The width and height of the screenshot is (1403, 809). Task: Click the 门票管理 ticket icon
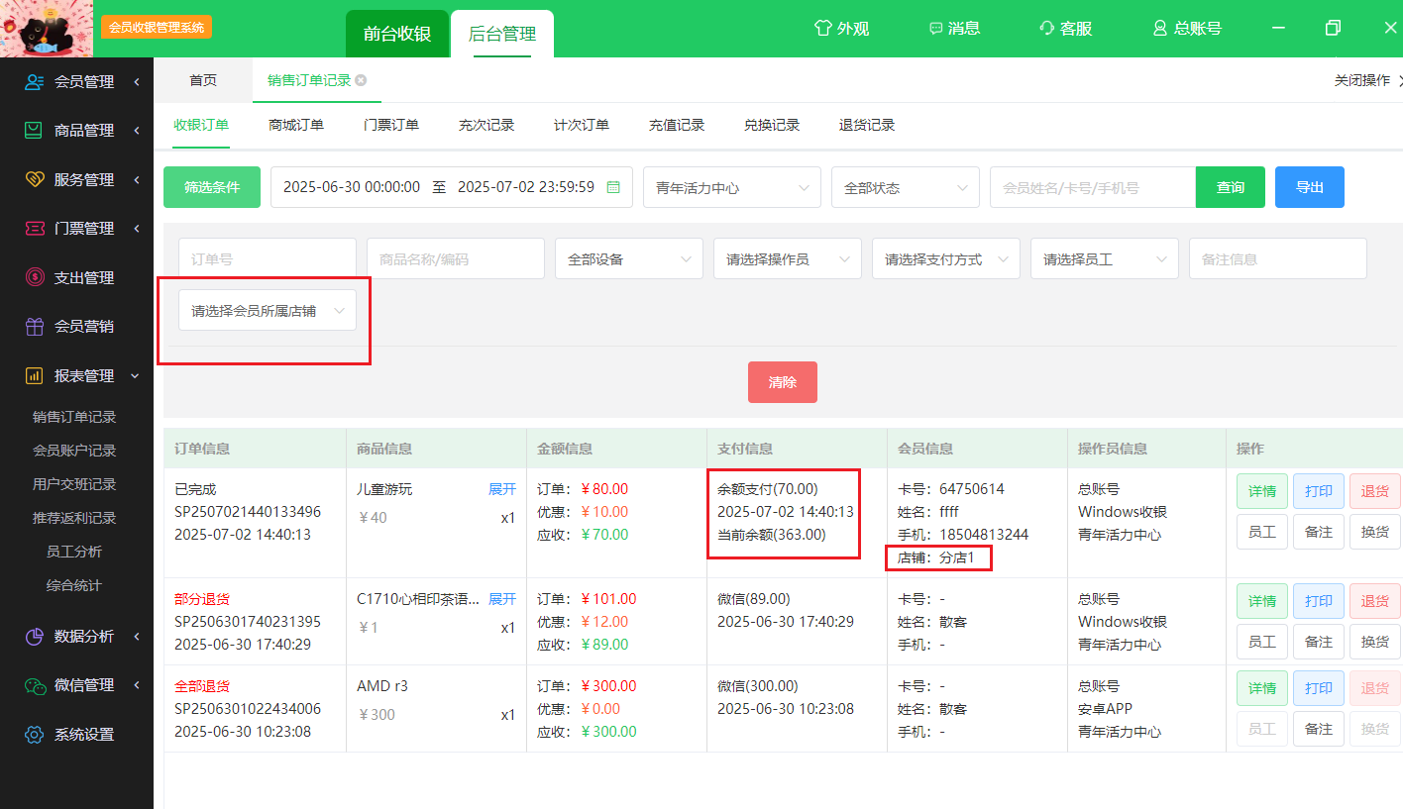point(35,229)
